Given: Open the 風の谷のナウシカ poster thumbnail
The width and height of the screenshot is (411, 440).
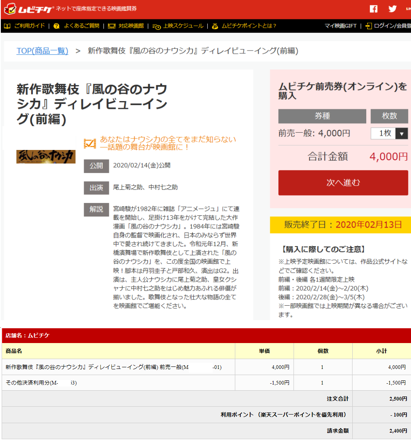Looking at the screenshot, I should 46,157.
